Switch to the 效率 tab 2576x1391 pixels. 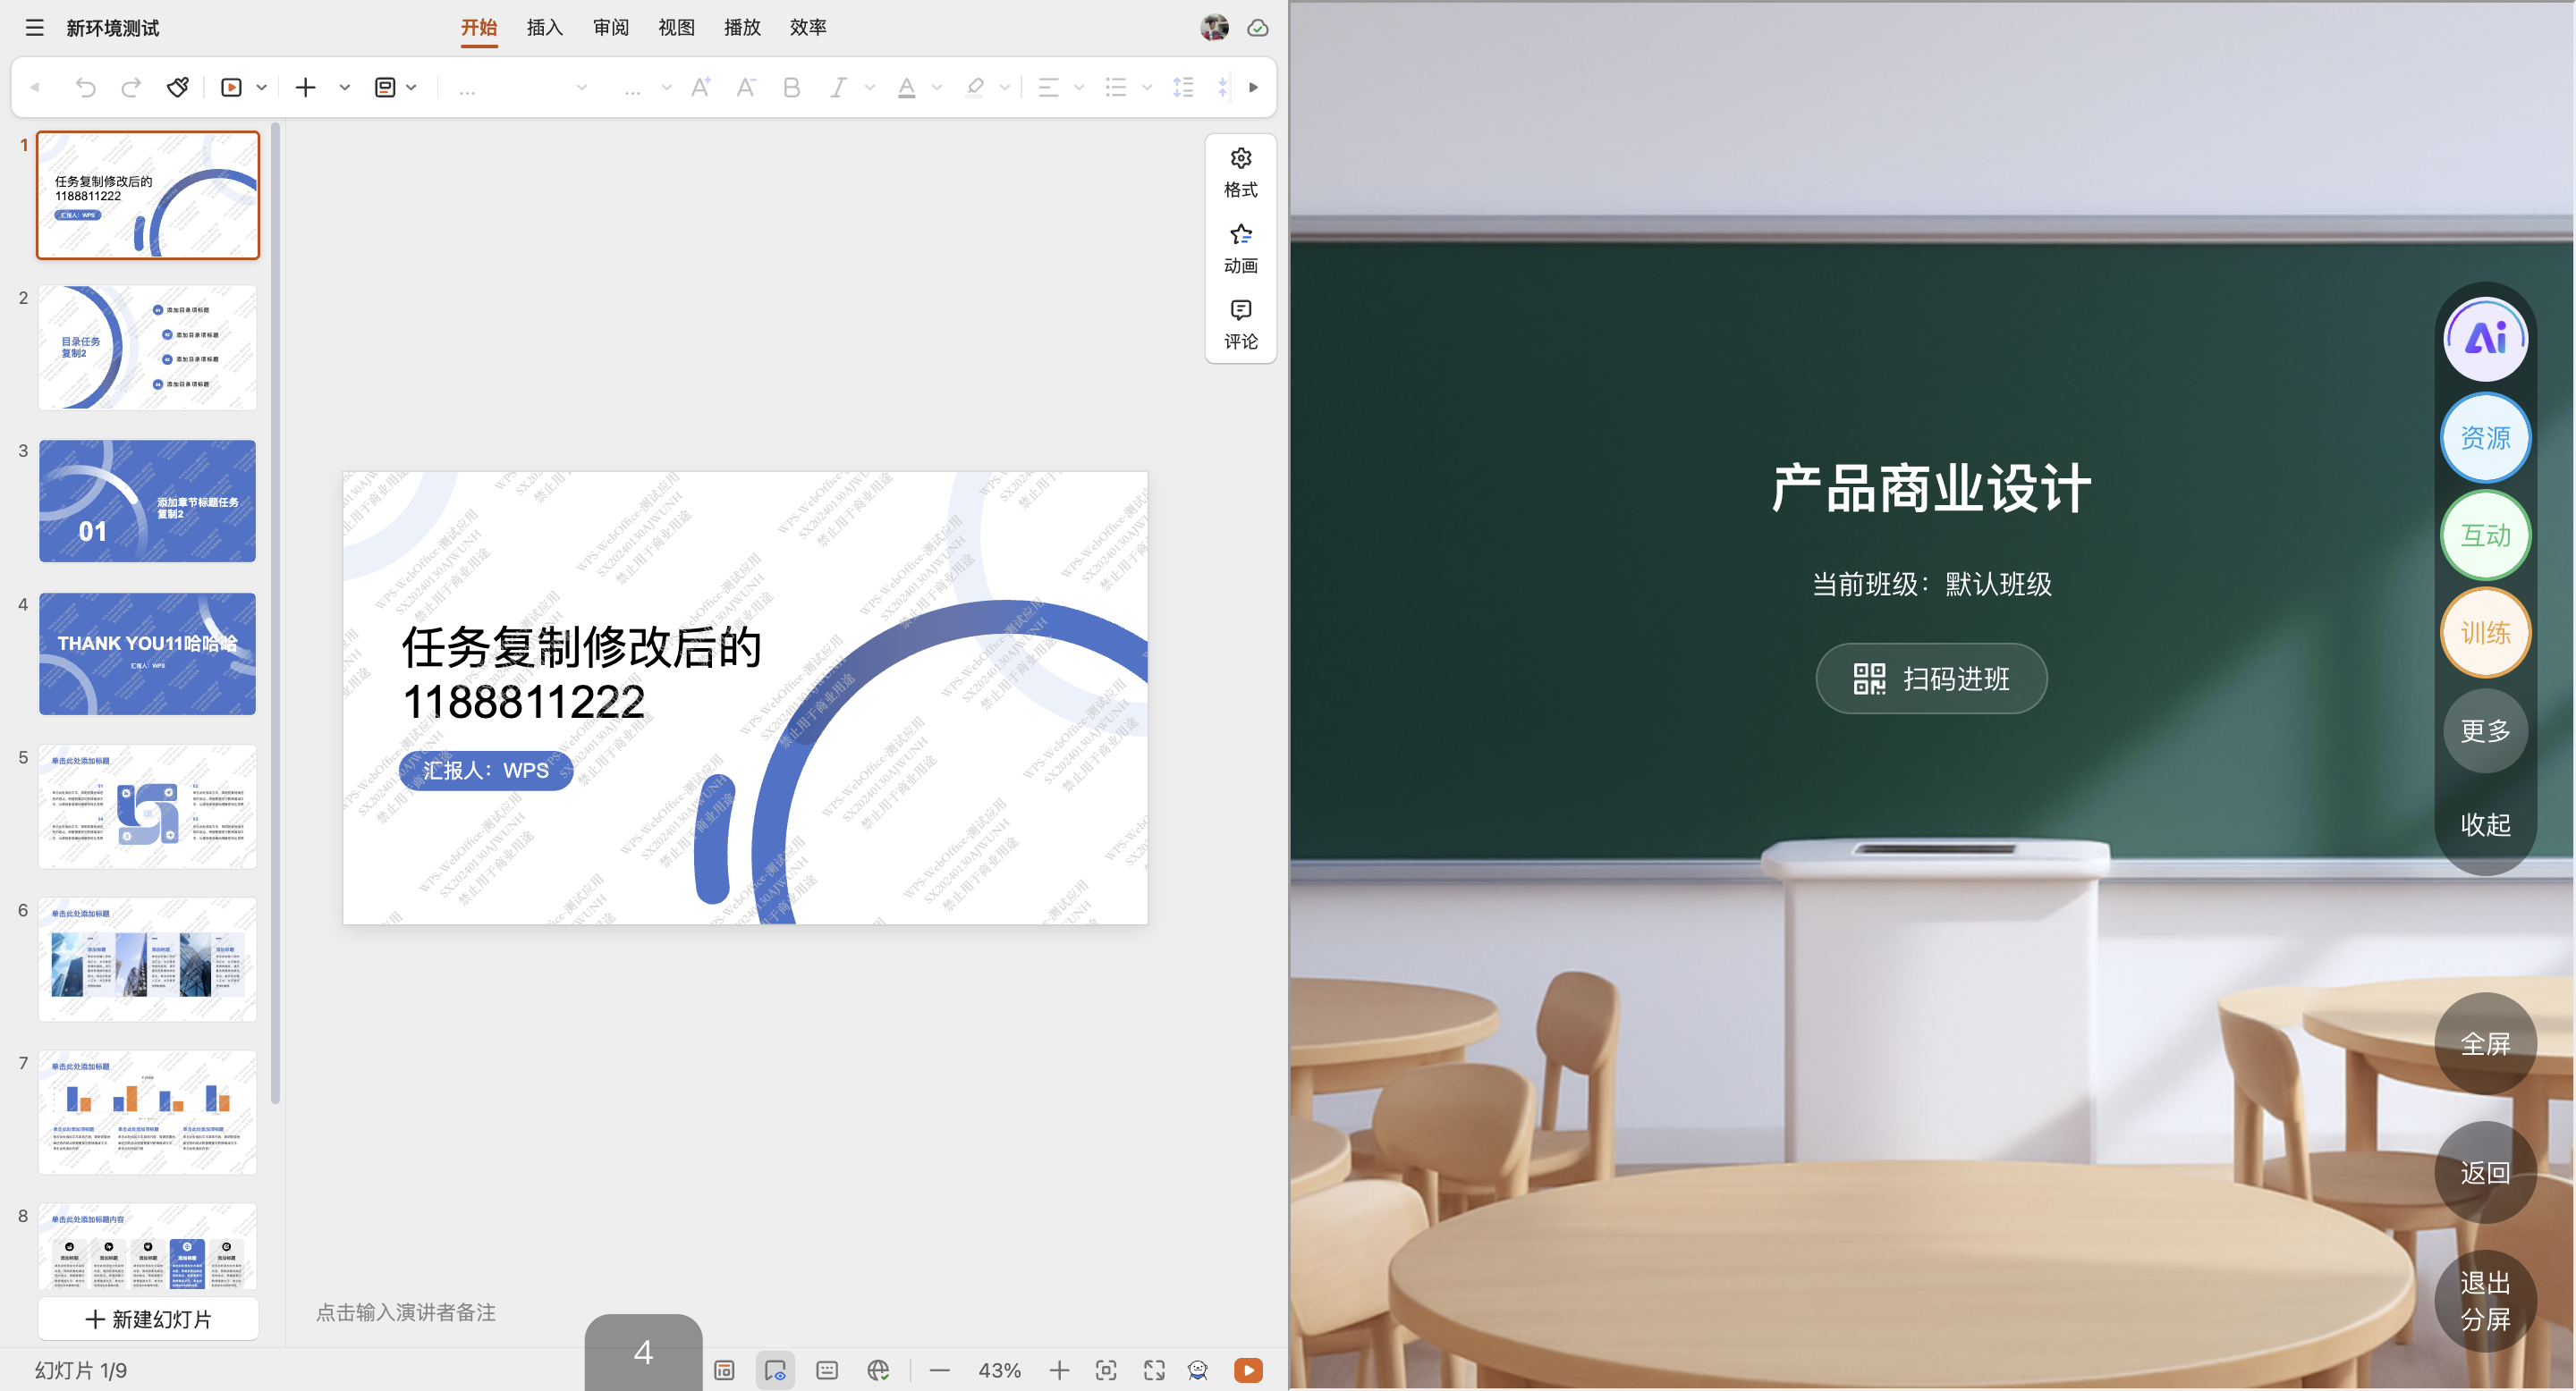tap(808, 28)
